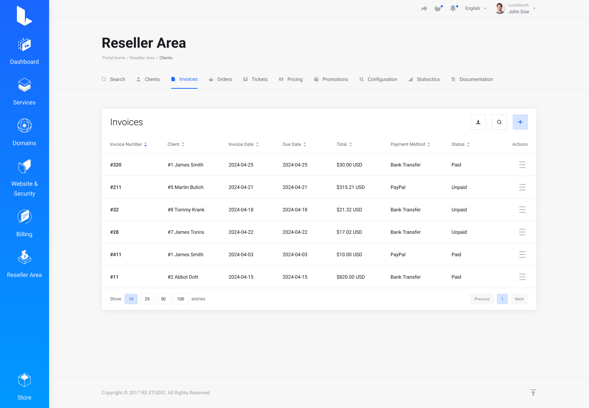Viewport: 589px width, 408px height.
Task: Open the Services sidebar icon
Action: point(24,85)
